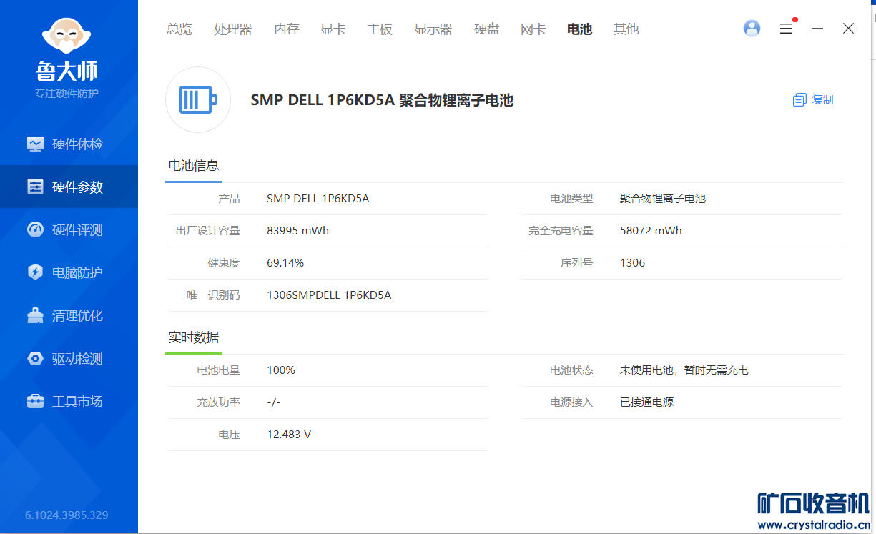Image resolution: width=876 pixels, height=534 pixels.
Task: Click the 100% battery level value
Action: (281, 370)
